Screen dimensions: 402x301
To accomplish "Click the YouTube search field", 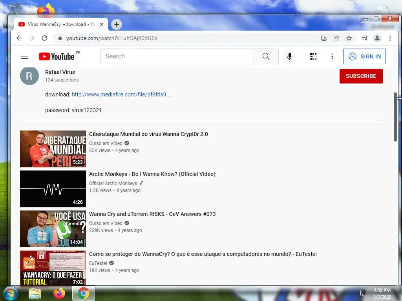I will point(177,56).
